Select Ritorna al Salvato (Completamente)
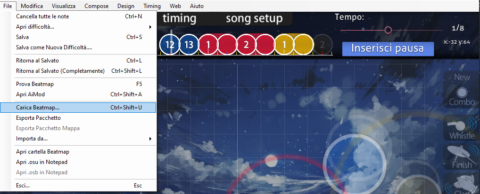Image resolution: width=480 pixels, height=194 pixels. [x=78, y=71]
